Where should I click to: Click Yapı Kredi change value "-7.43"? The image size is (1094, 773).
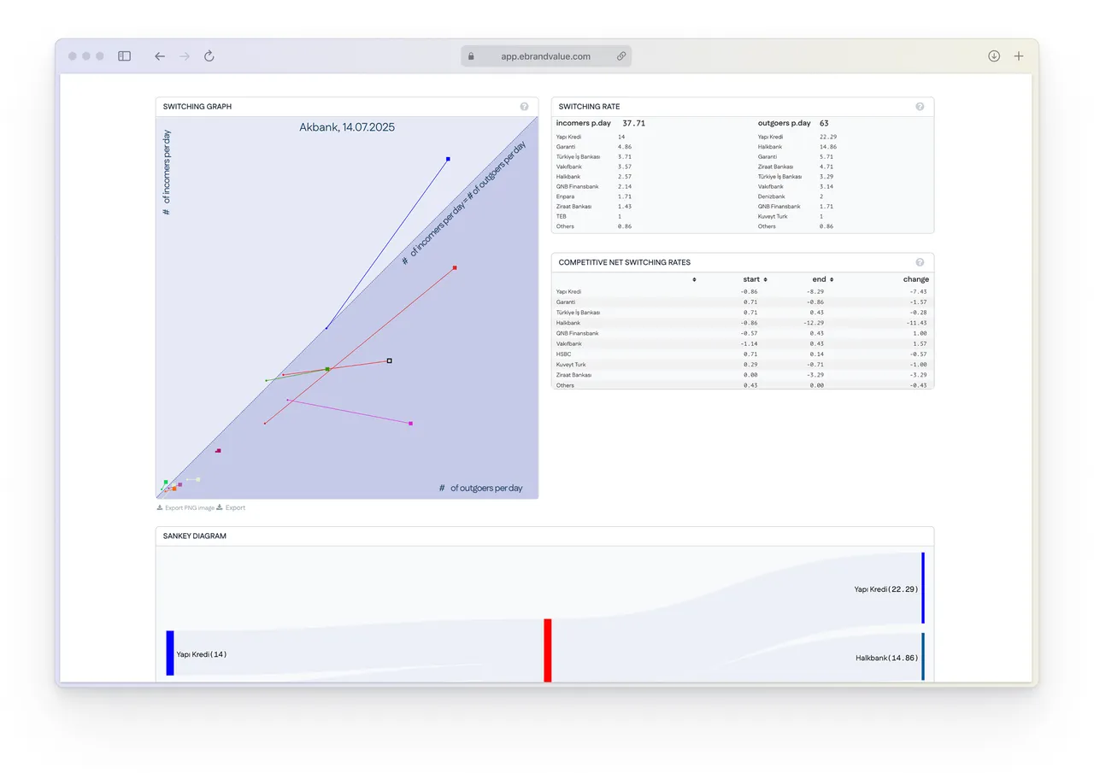917,292
